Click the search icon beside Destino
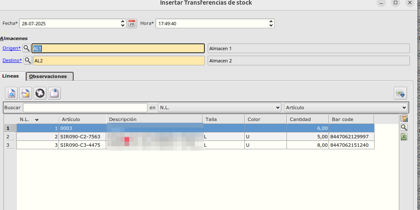Screen dimensions: 420x210 click(28, 61)
